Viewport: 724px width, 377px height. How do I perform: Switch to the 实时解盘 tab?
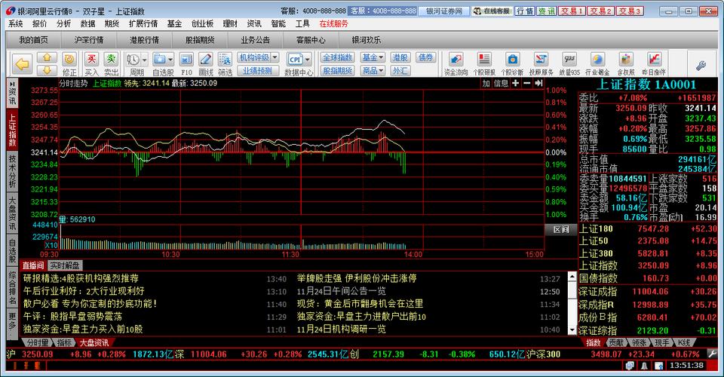pos(65,265)
